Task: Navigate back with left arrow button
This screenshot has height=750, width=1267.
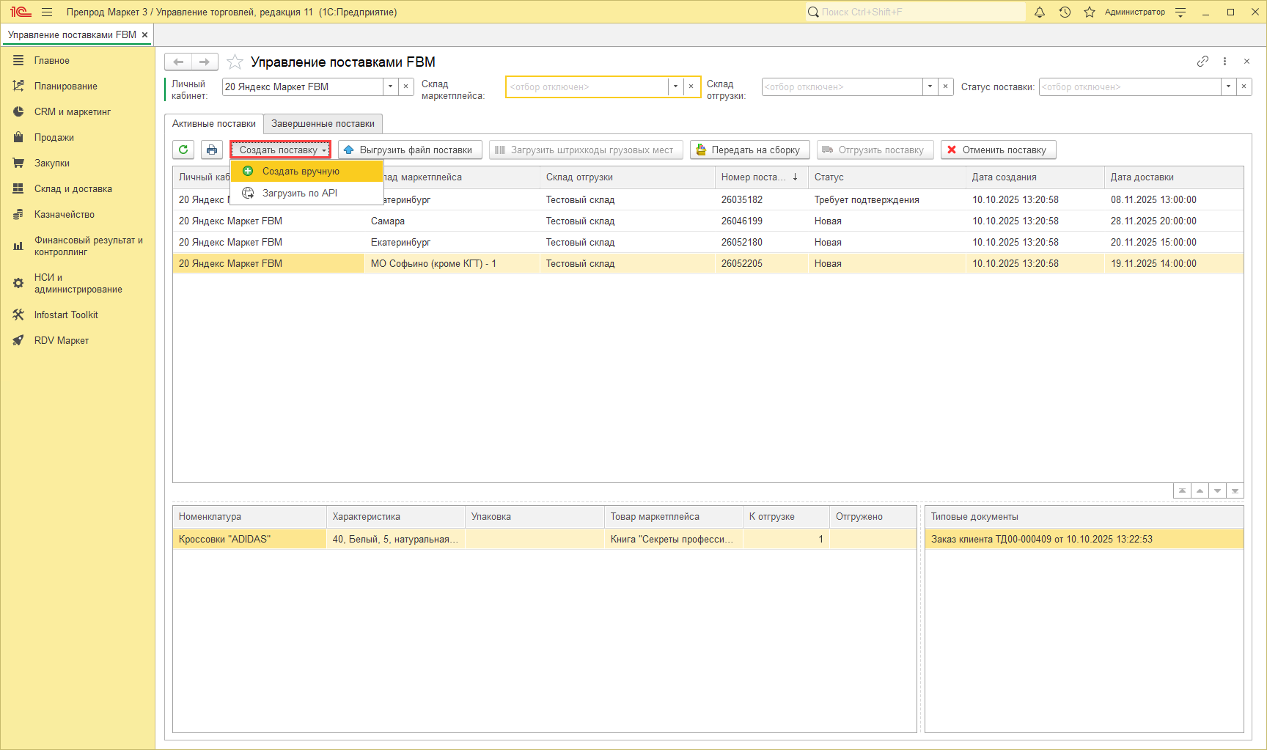Action: tap(178, 62)
